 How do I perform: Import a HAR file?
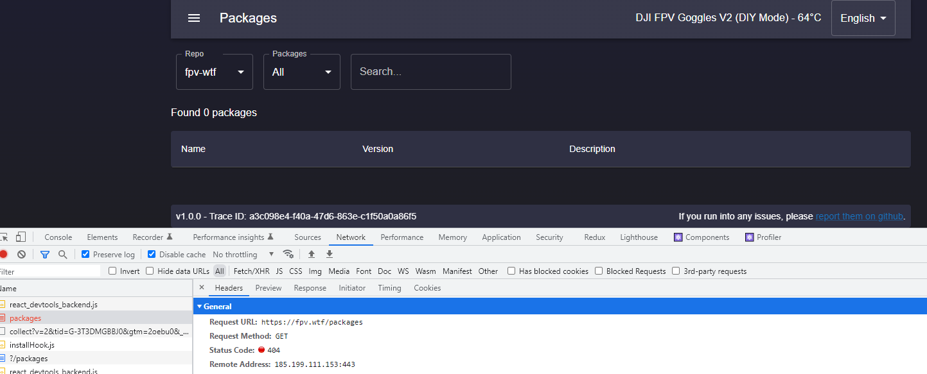coord(312,254)
